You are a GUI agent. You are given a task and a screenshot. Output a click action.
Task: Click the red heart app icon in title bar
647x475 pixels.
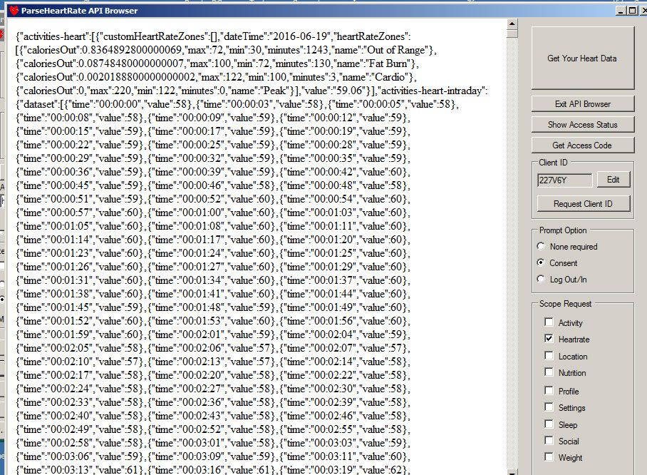[x=14, y=10]
